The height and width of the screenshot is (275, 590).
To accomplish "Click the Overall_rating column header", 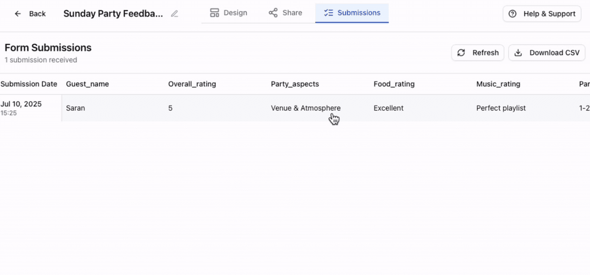I will point(192,84).
